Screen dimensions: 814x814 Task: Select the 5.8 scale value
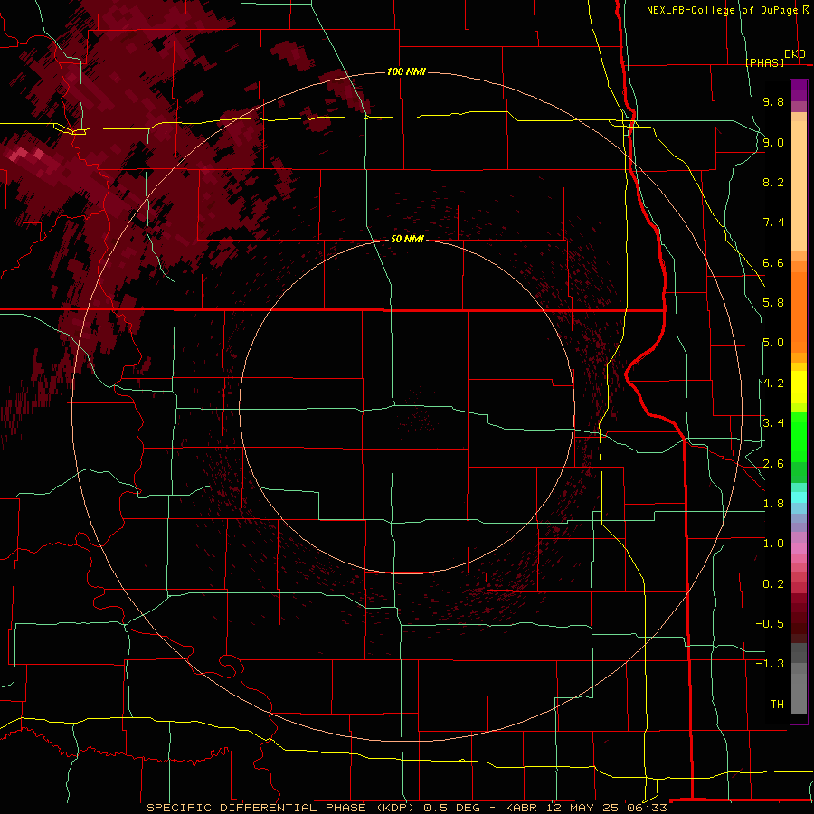(x=773, y=303)
